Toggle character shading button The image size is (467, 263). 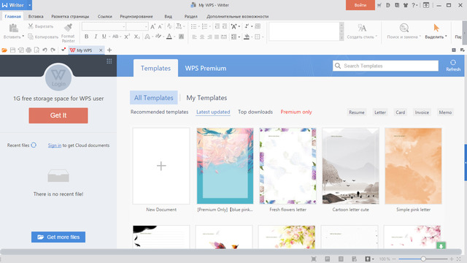(x=181, y=37)
